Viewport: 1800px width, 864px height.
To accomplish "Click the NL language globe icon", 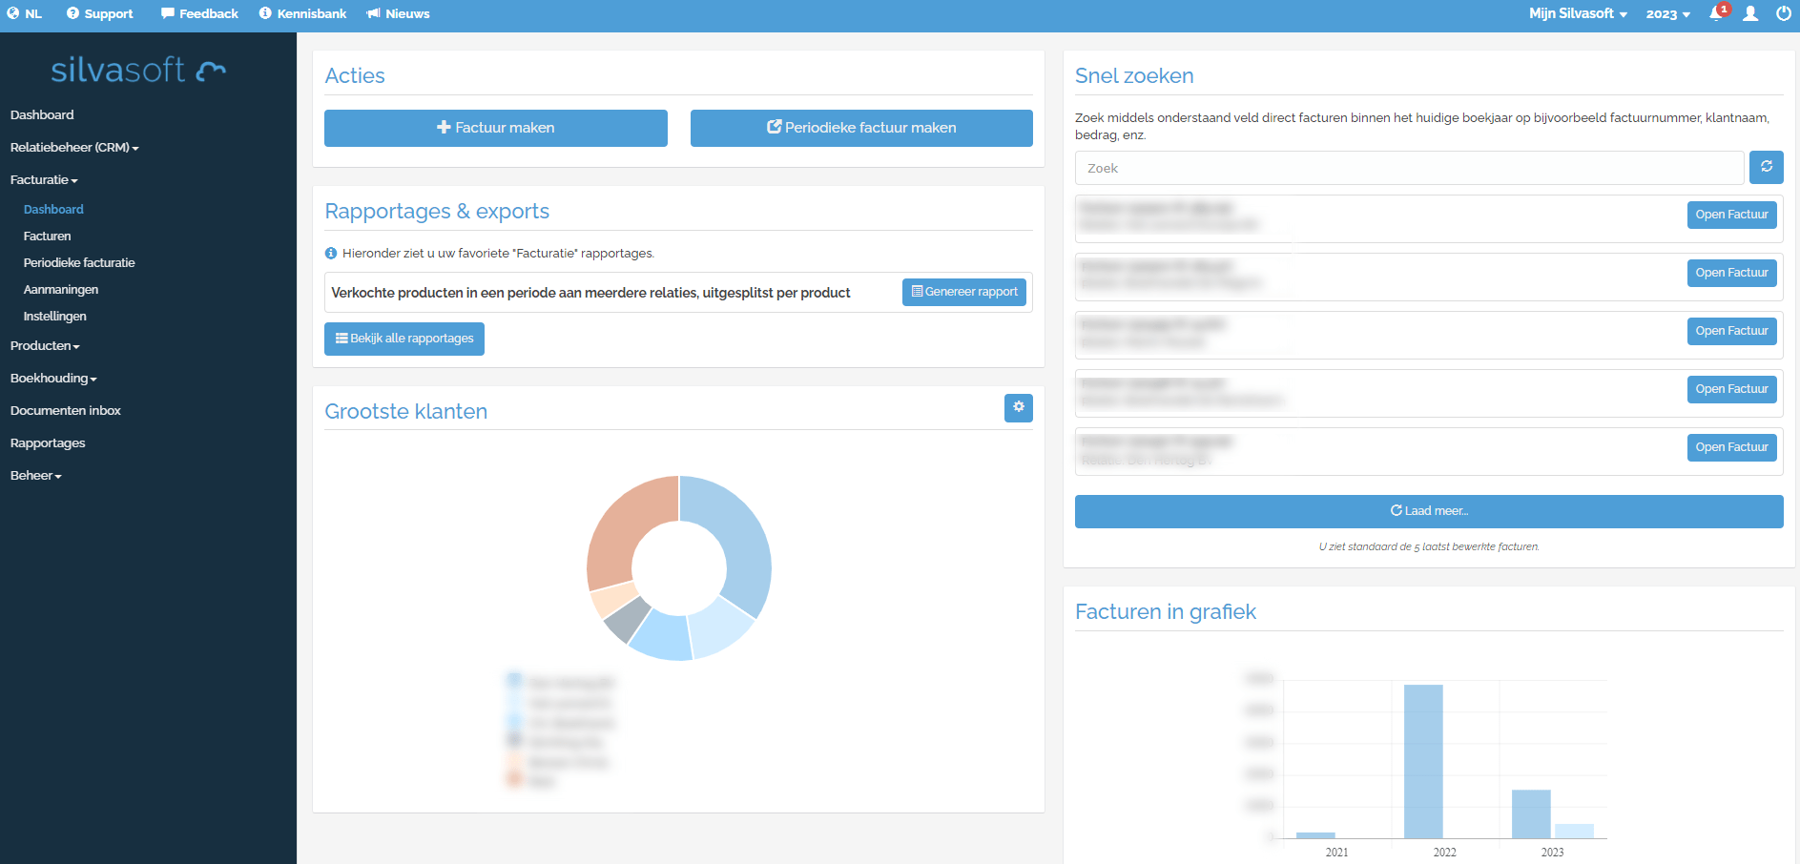I will pos(13,13).
